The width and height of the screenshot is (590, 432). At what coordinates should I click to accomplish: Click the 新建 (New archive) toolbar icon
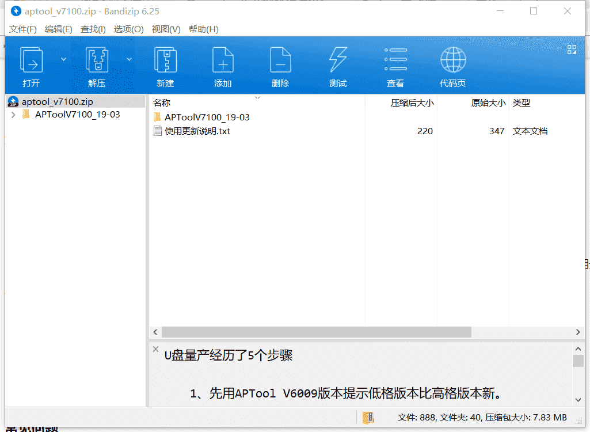165,59
